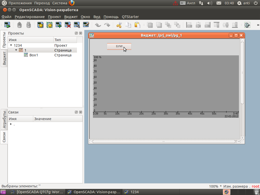This screenshot has height=195, width=260.
Task: Click the undo arrow icon
Action: tap(98, 25)
